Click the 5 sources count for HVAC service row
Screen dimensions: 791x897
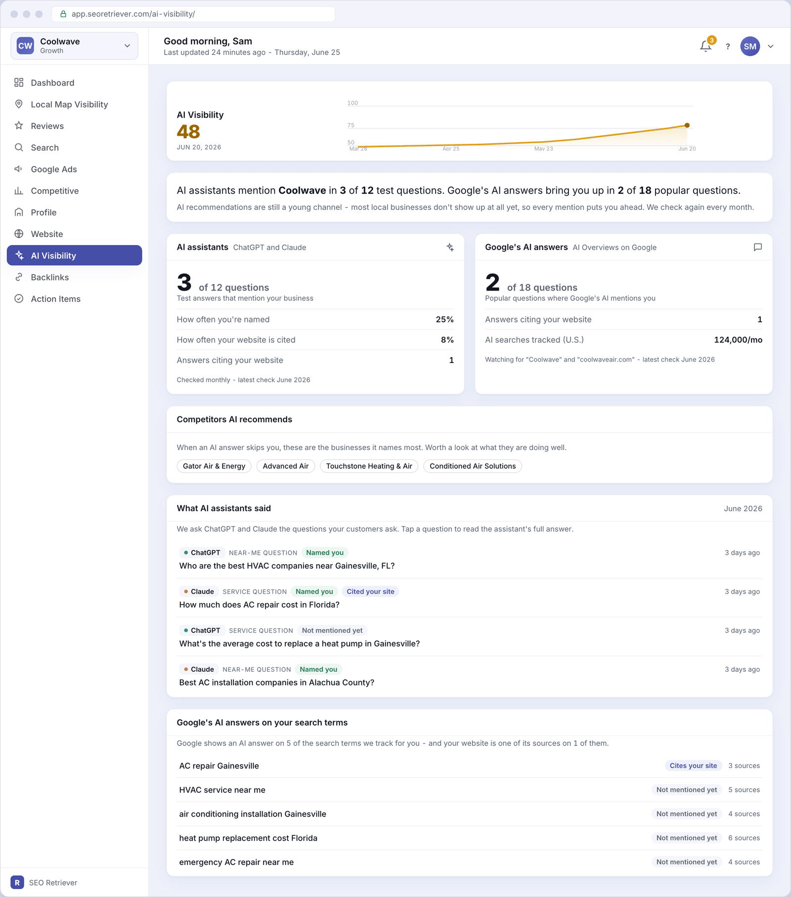point(744,790)
